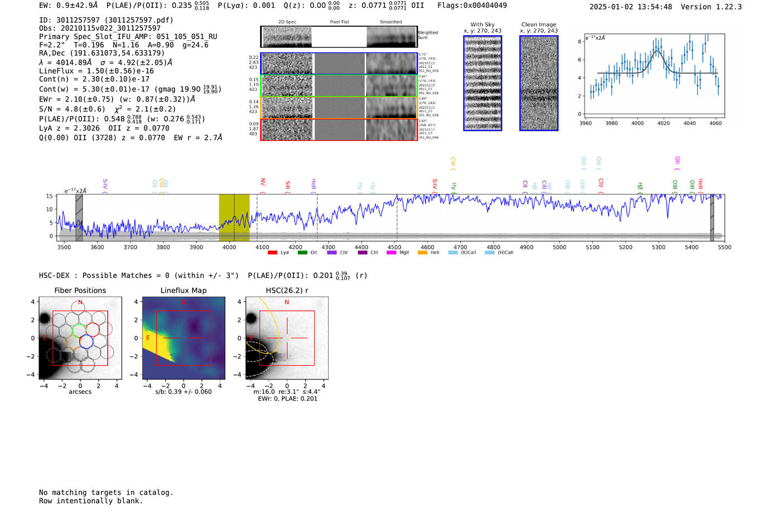Click the CIV purple legend swatch
This screenshot has height=531, width=781.
pos(332,252)
